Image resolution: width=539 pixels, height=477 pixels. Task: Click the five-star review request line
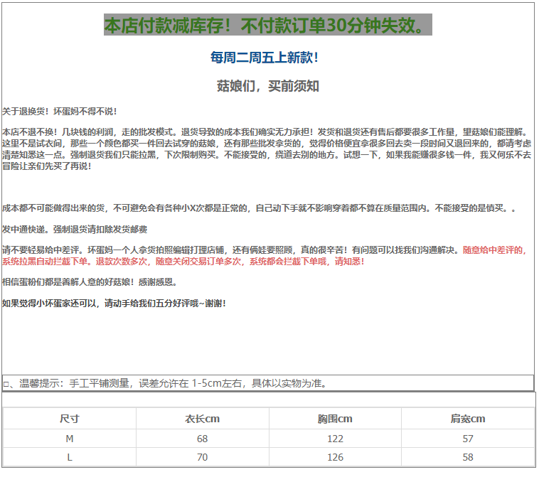pyautogui.click(x=114, y=304)
